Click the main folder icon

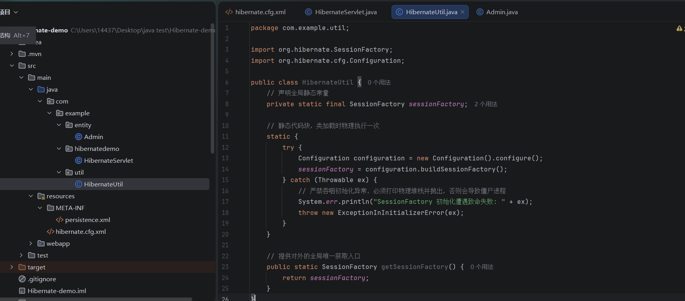[32, 77]
